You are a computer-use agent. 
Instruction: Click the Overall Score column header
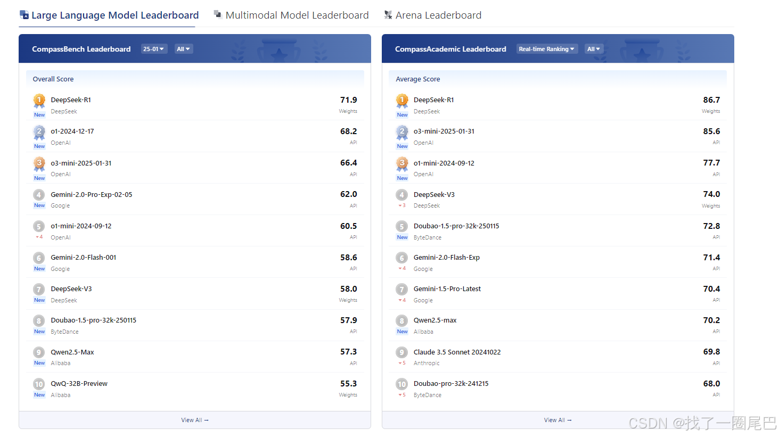[53, 79]
